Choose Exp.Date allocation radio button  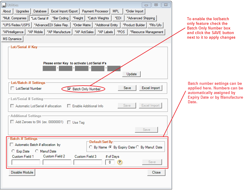(13, 151)
